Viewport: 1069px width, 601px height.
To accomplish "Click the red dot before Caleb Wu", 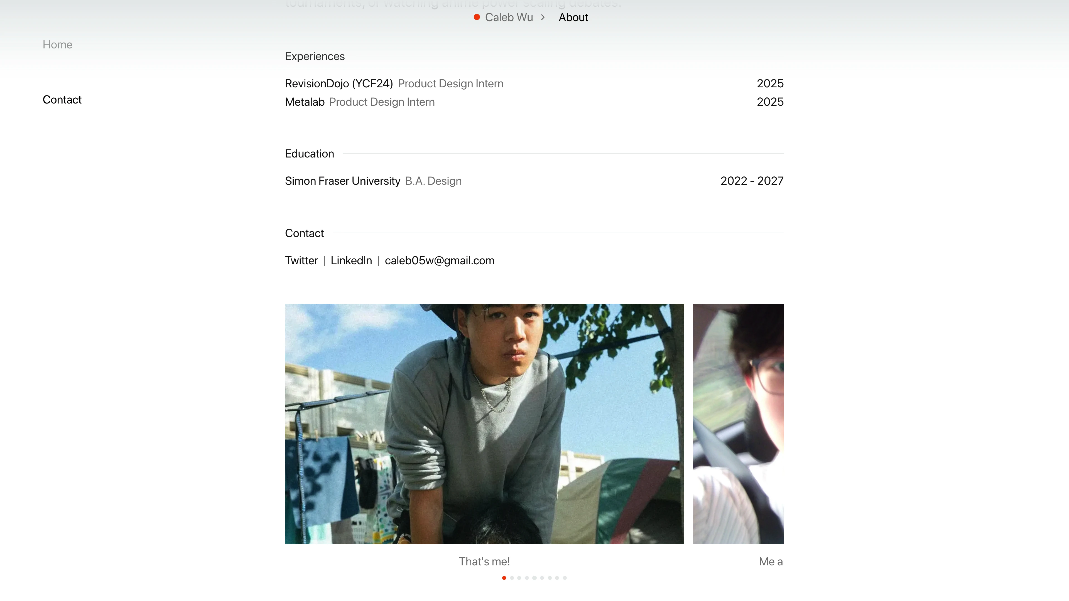I will (x=477, y=17).
